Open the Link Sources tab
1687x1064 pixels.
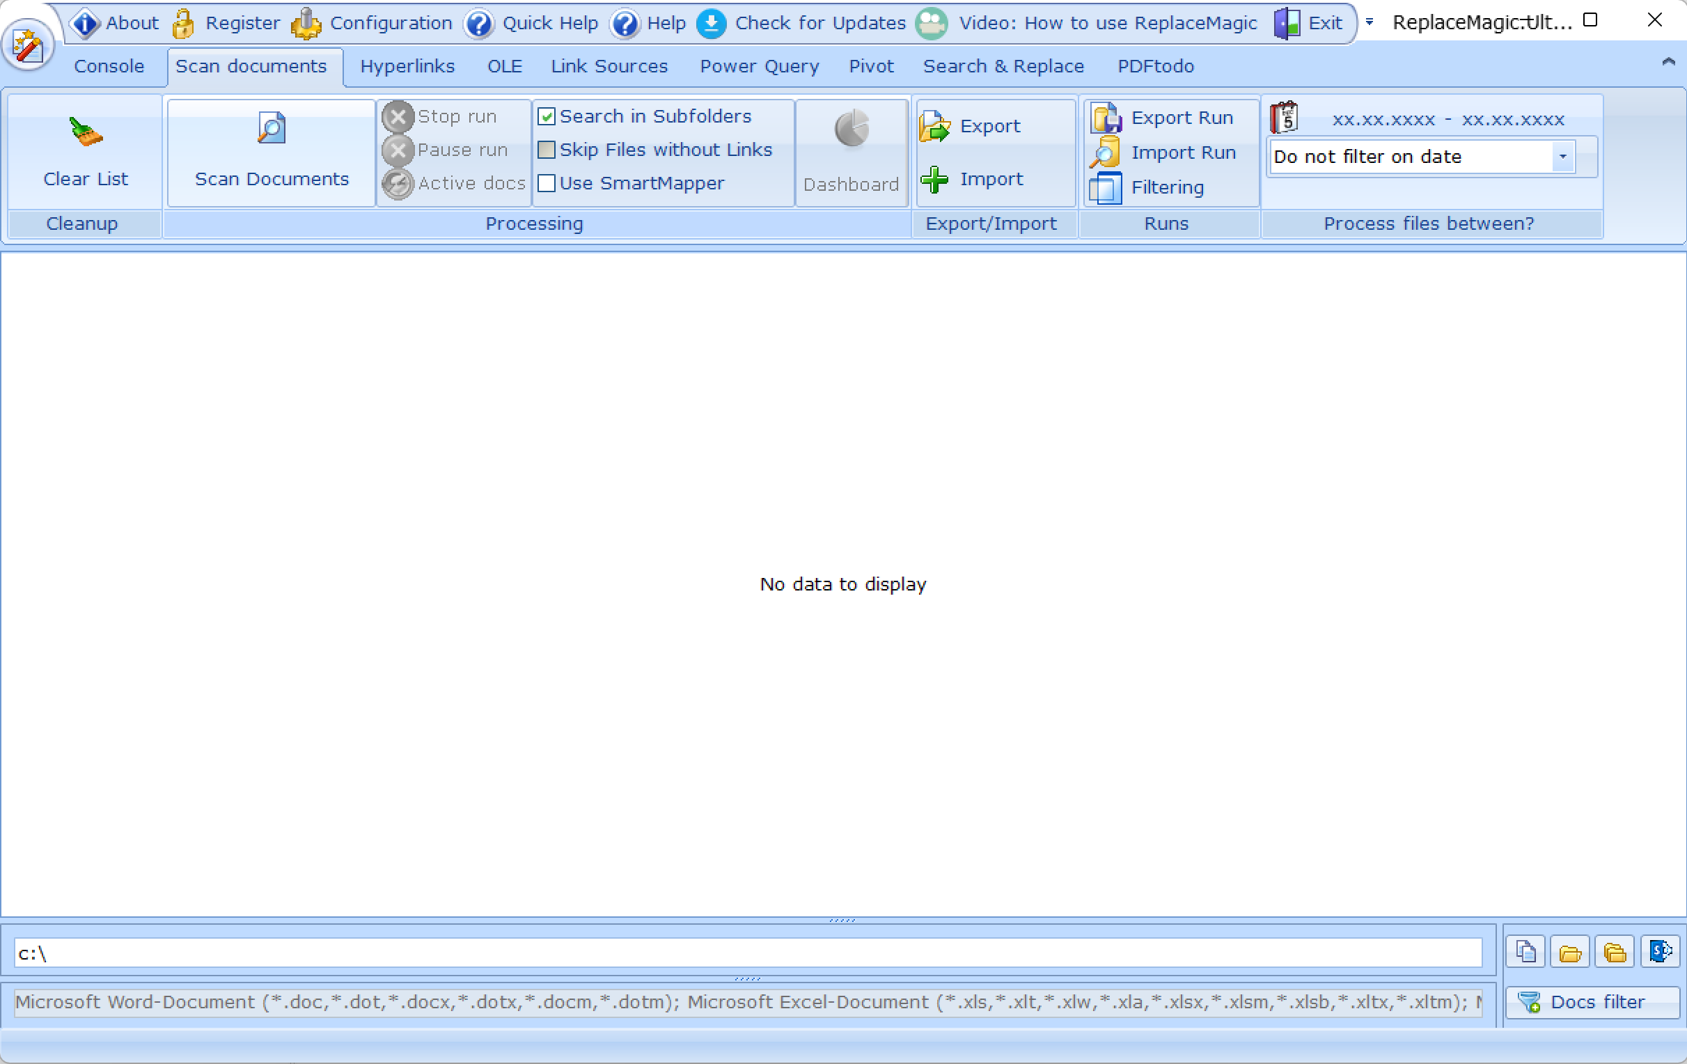tap(609, 67)
